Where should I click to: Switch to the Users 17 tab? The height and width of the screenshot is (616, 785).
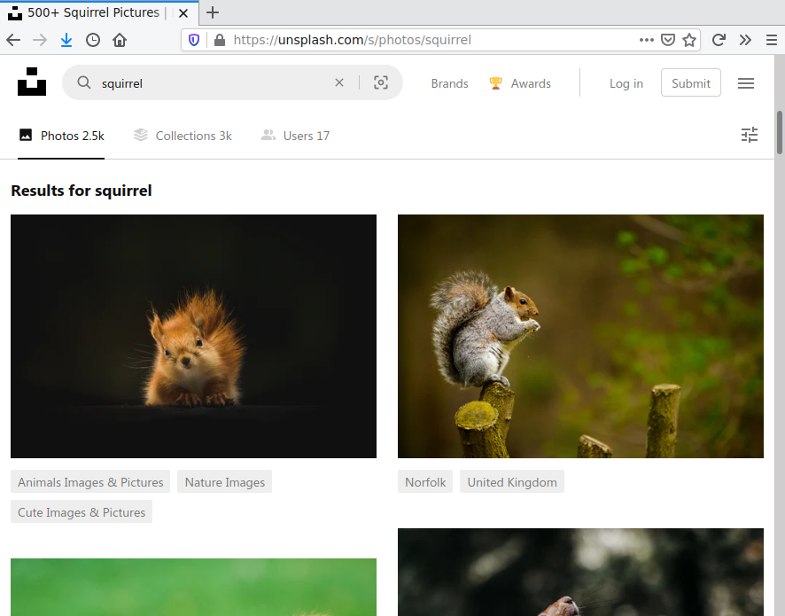click(295, 136)
